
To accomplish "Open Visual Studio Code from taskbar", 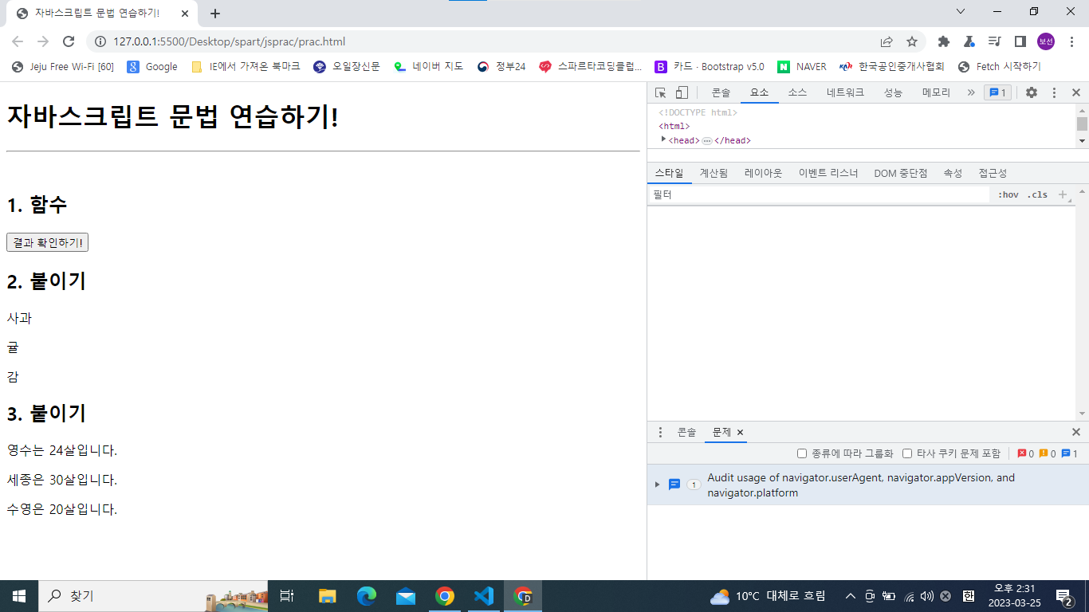I will pos(484,596).
